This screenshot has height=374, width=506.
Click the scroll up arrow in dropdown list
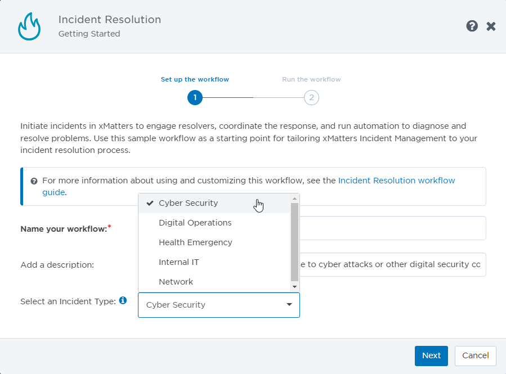pos(294,199)
